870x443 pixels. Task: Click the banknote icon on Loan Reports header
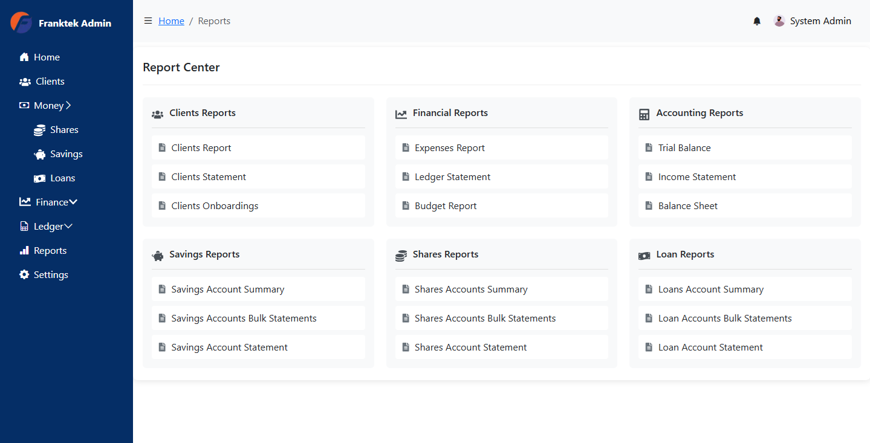point(644,254)
